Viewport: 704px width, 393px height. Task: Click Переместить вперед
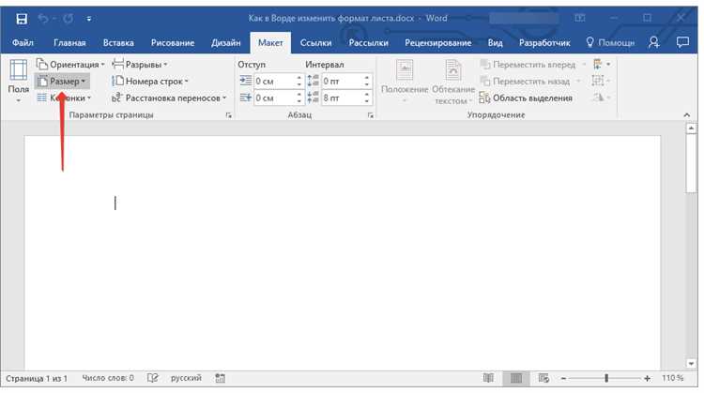click(x=532, y=65)
